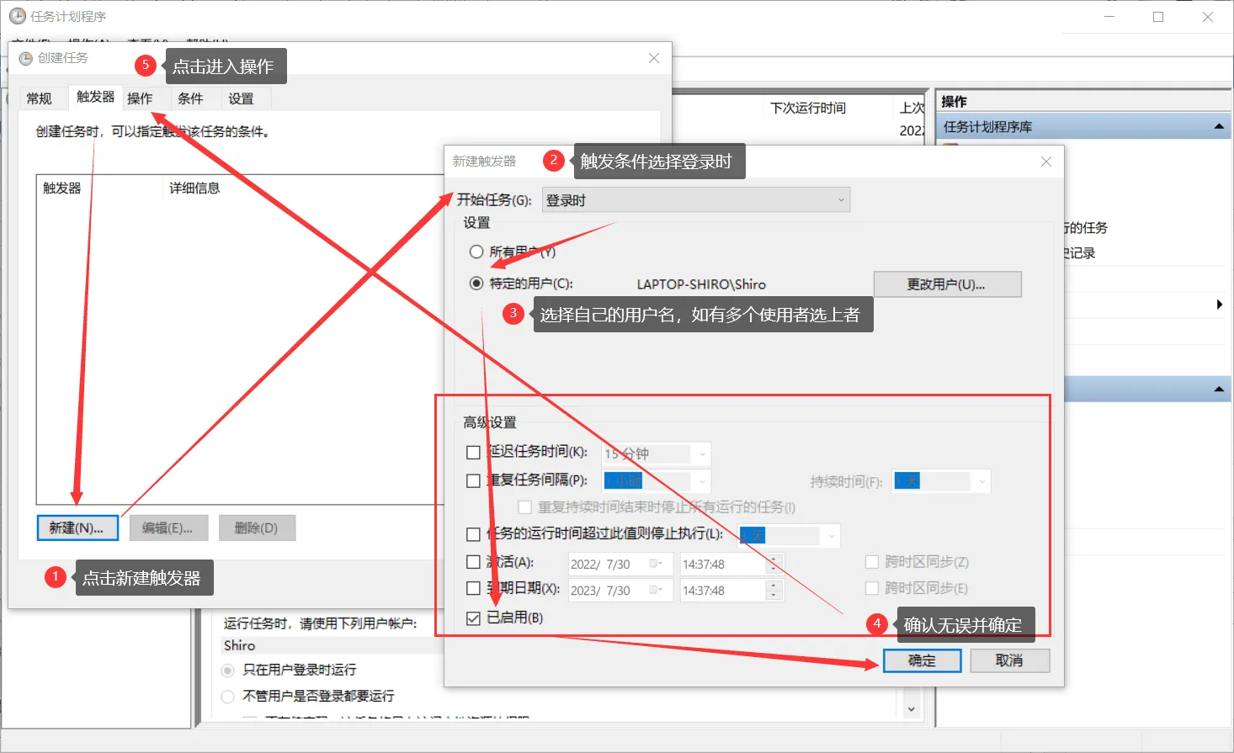The image size is (1234, 753).
Task: Switch to the 设置 tab
Action: pos(241,98)
